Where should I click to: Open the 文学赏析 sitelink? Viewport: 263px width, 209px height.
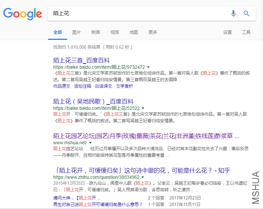click(x=125, y=86)
